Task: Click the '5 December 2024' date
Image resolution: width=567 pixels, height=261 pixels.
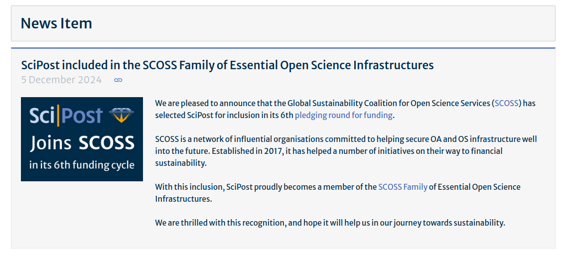Action: [x=61, y=80]
